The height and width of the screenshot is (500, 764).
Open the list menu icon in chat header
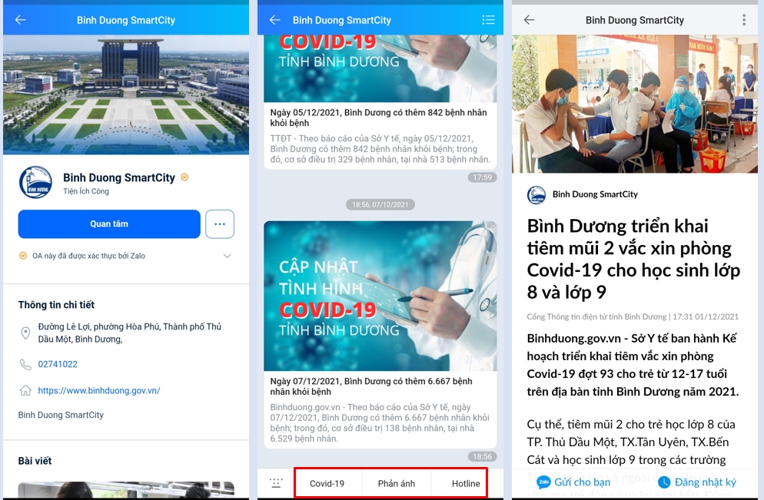click(488, 20)
